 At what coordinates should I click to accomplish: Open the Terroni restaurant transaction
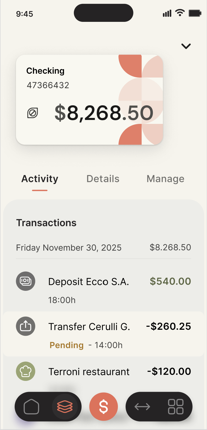[x=89, y=372]
